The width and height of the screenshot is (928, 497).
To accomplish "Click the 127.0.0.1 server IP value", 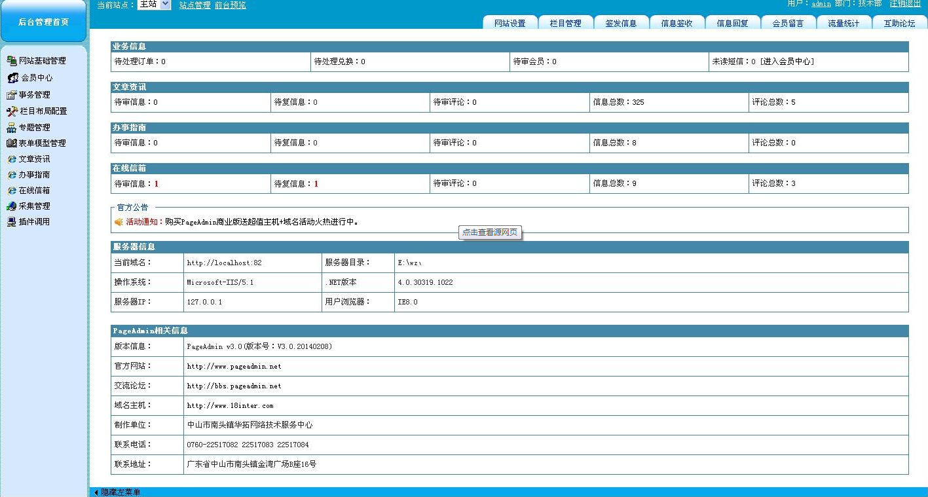I will pos(205,303).
